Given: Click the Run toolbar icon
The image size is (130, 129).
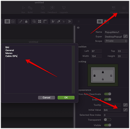Looking at the screenshot, I should pyautogui.click(x=23, y=8).
